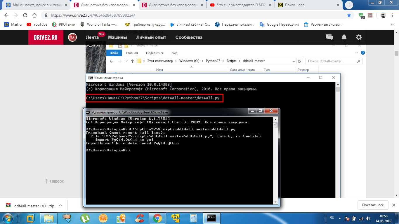
Task: Click the RU language indicator in tray
Action: (332, 218)
